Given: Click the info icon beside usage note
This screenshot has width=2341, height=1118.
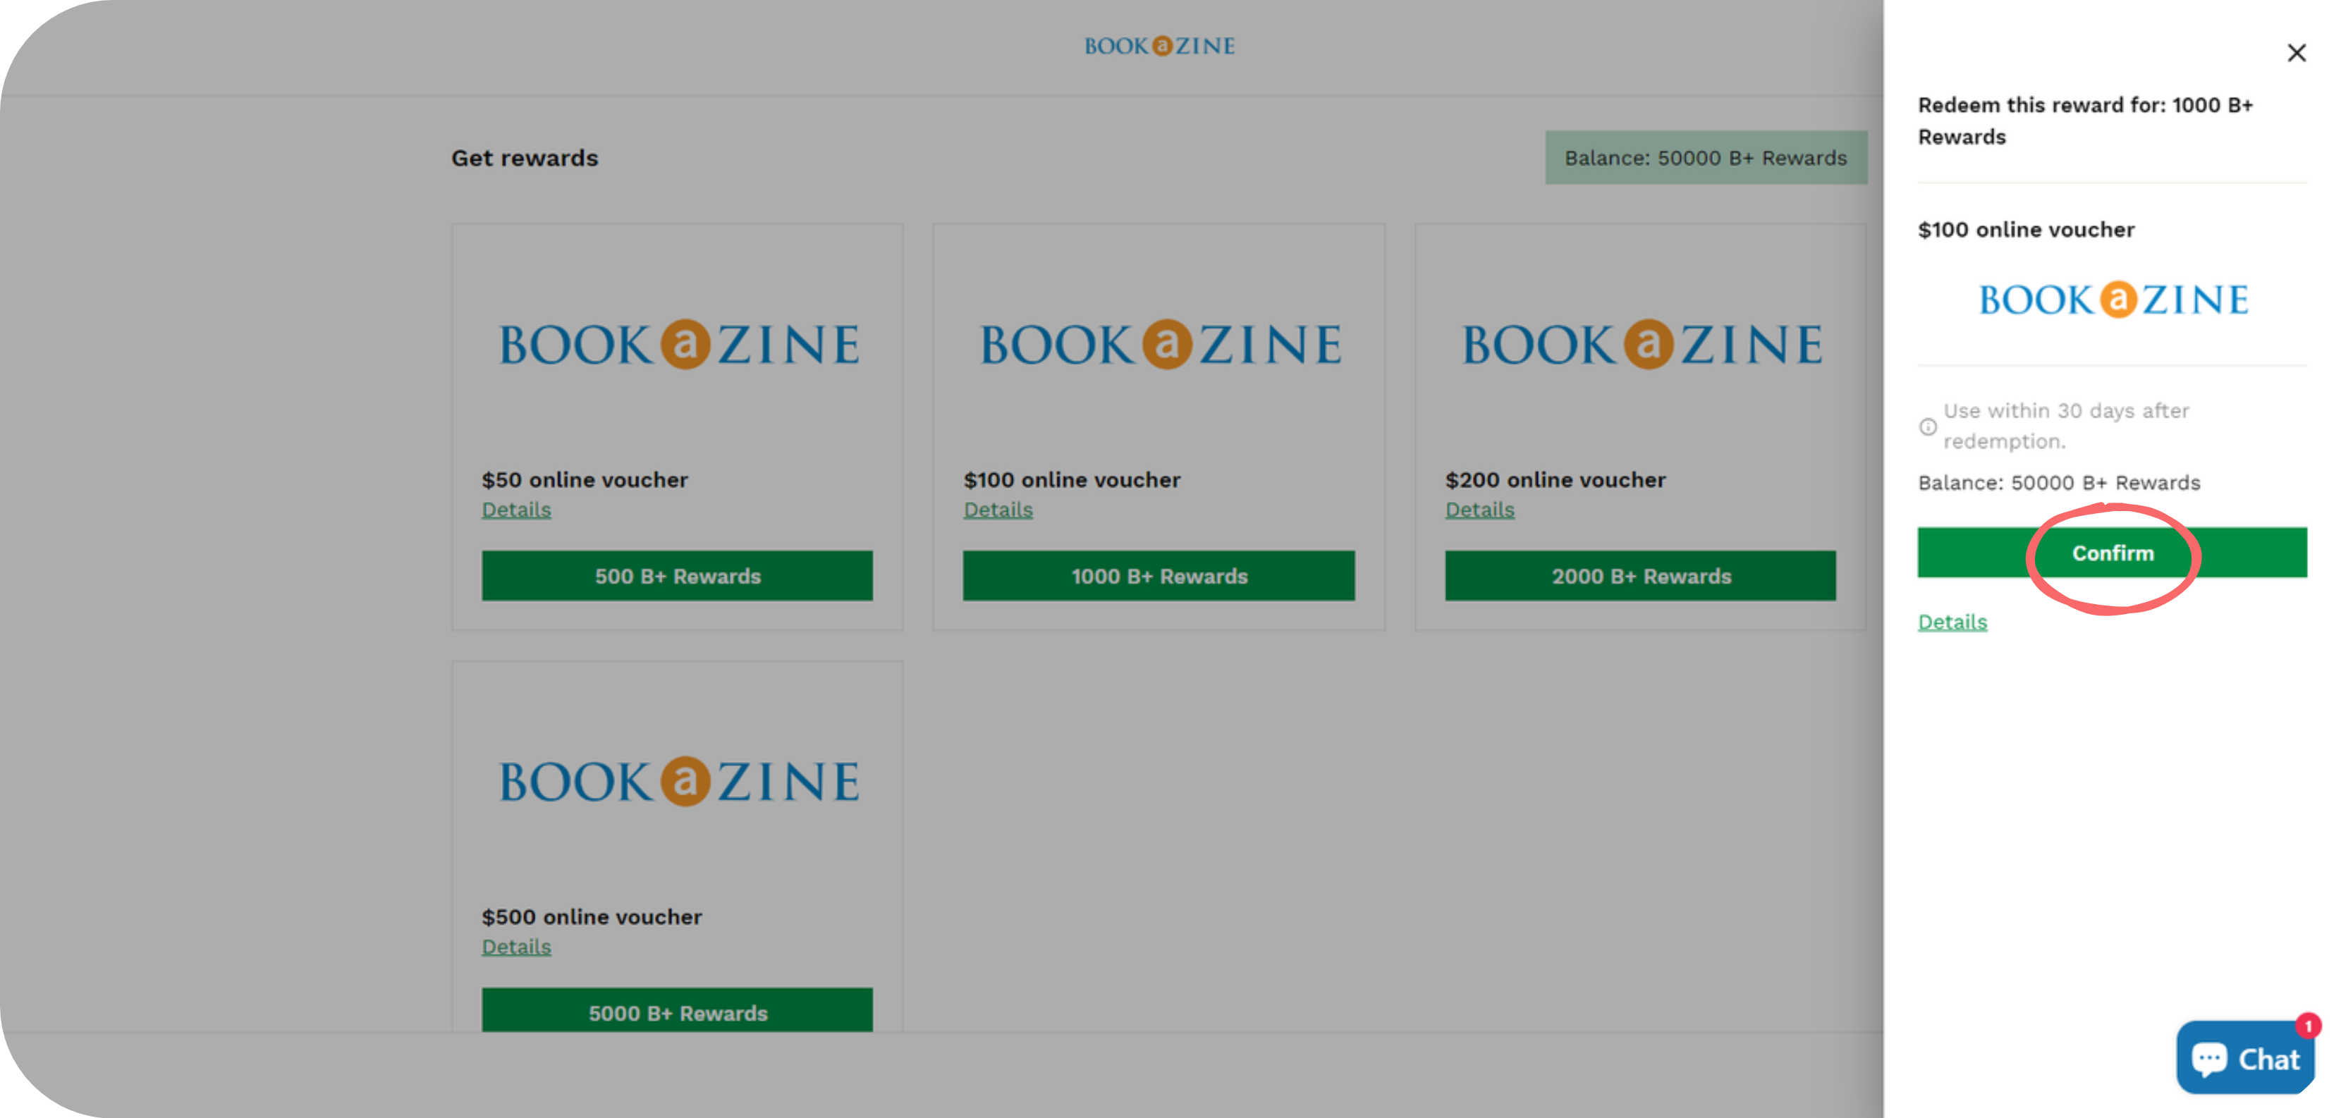Looking at the screenshot, I should [x=1928, y=427].
